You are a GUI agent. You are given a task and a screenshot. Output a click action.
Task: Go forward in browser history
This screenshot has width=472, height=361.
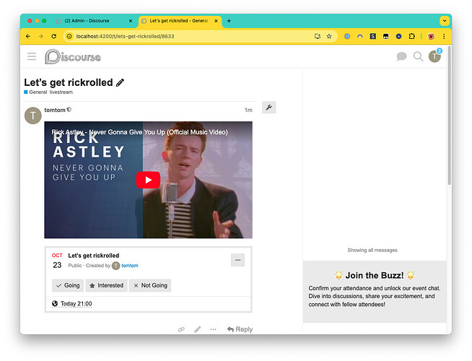pos(40,36)
